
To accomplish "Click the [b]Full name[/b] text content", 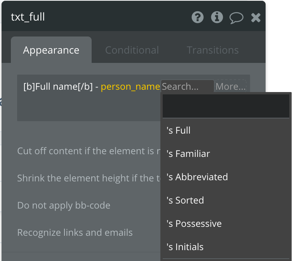I will click(58, 87).
